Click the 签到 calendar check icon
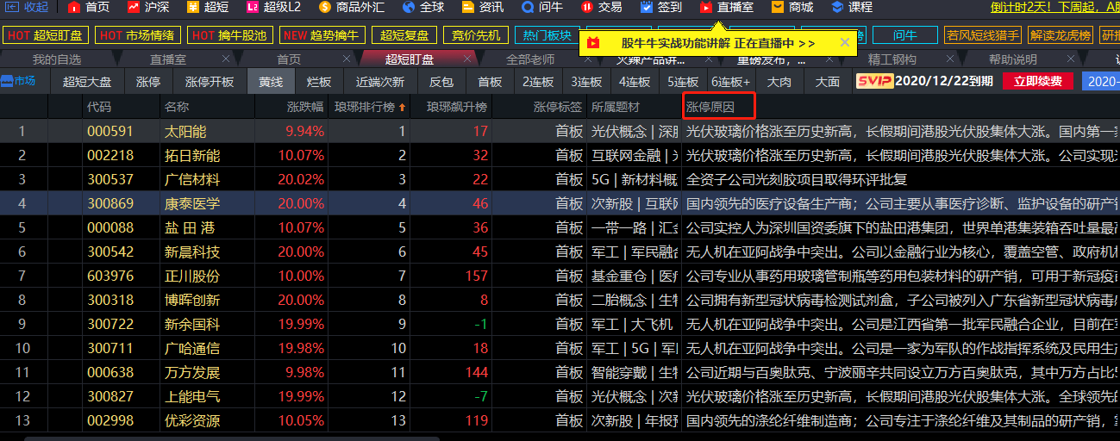The width and height of the screenshot is (1120, 441). click(647, 7)
